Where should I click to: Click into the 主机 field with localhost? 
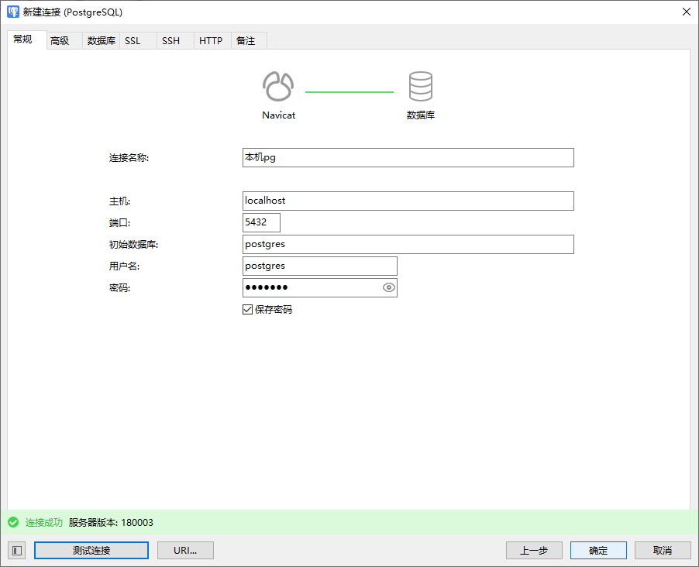(408, 201)
